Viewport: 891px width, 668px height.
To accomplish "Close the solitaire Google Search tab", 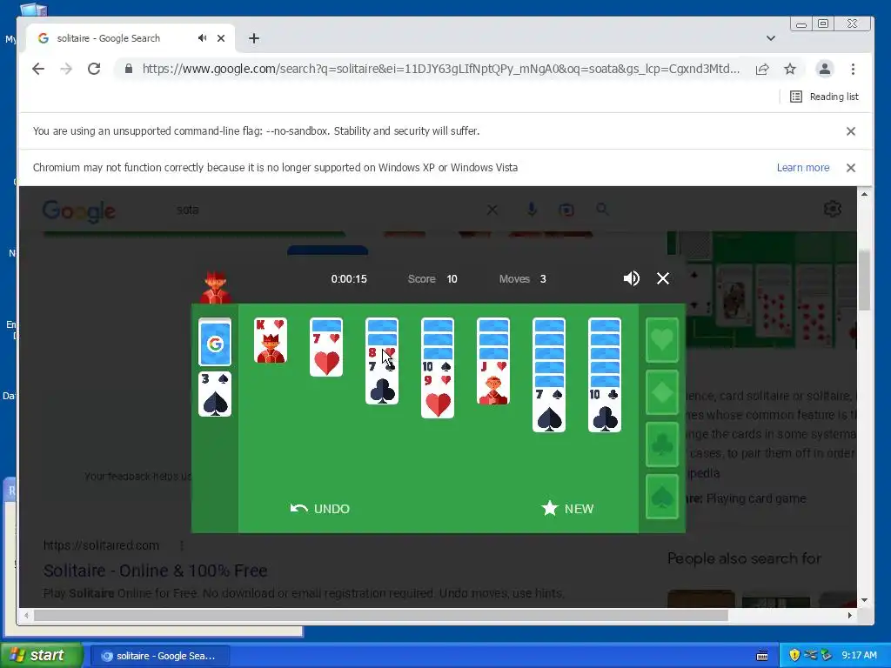I will tap(221, 38).
